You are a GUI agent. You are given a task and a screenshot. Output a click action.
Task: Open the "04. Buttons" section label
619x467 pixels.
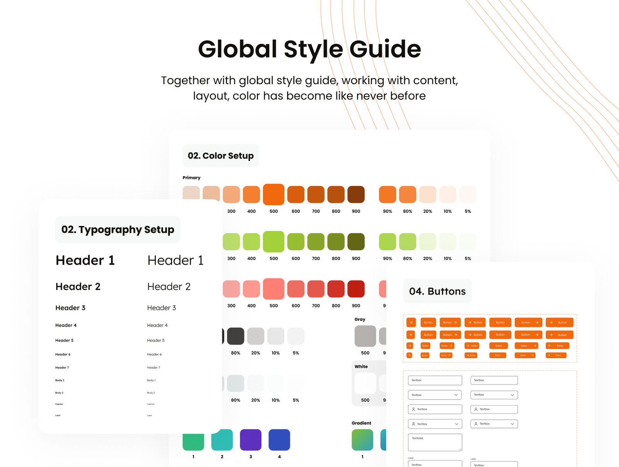(x=437, y=291)
